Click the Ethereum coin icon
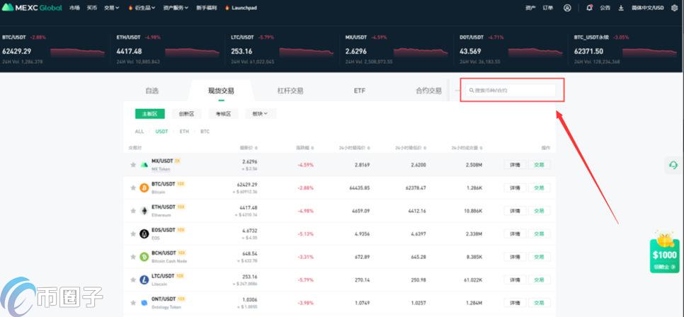Screen dimensions: 684x317 (144, 211)
